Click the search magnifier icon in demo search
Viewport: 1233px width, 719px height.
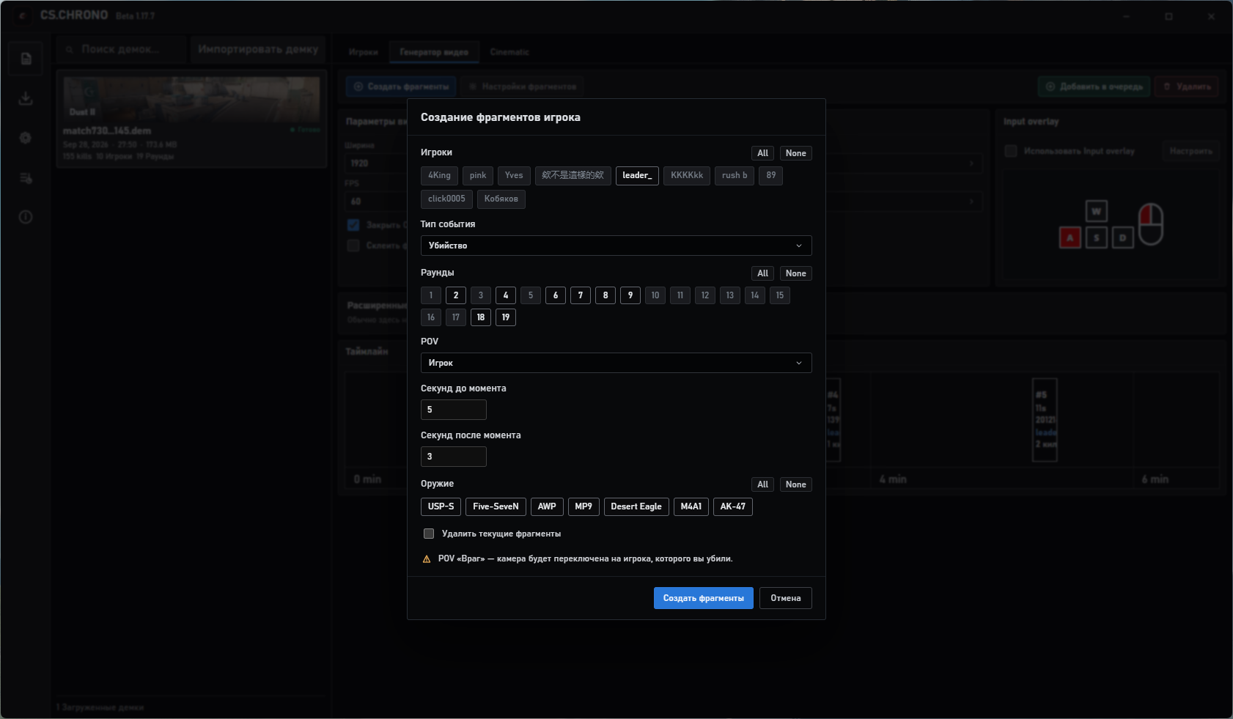click(70, 50)
